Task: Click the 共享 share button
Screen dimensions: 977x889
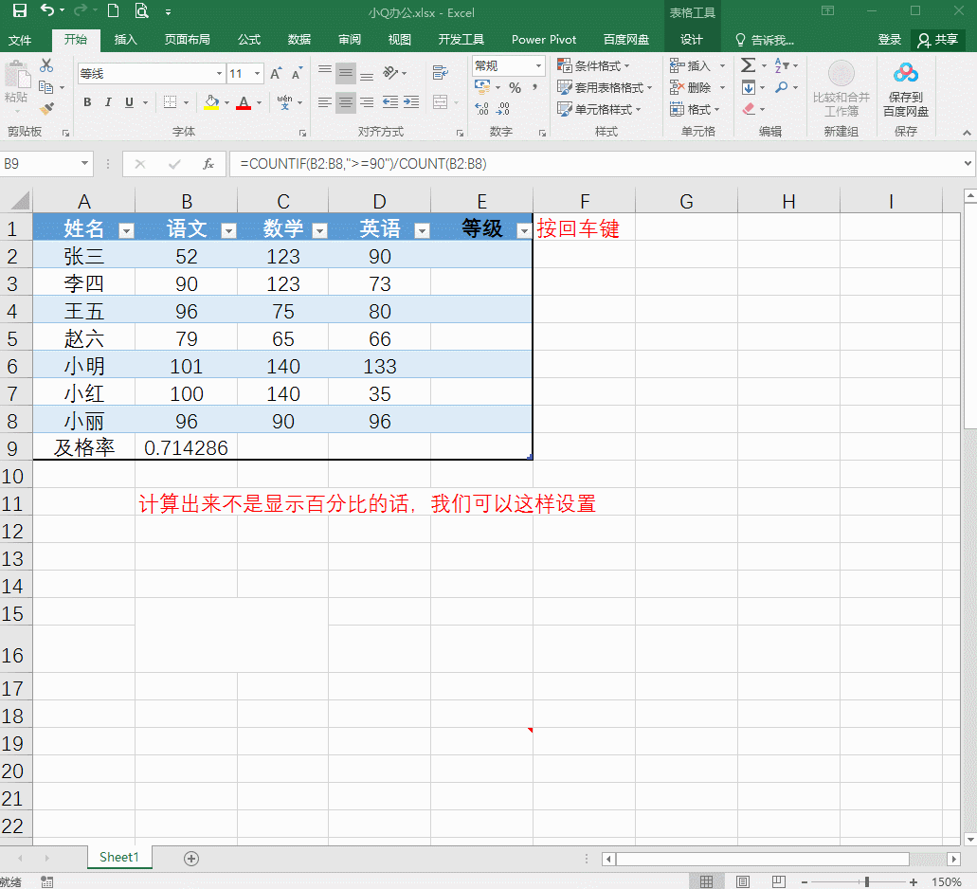Action: click(x=938, y=40)
